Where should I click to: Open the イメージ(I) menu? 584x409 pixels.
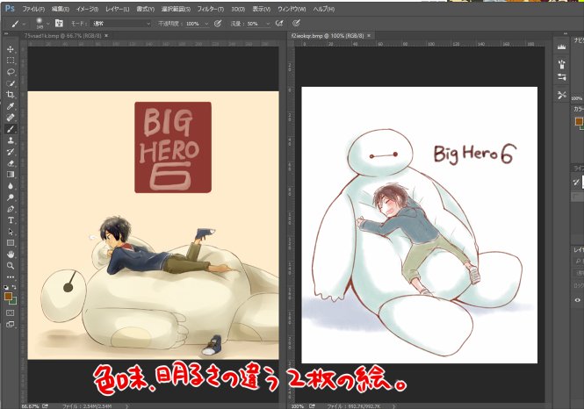pos(87,9)
